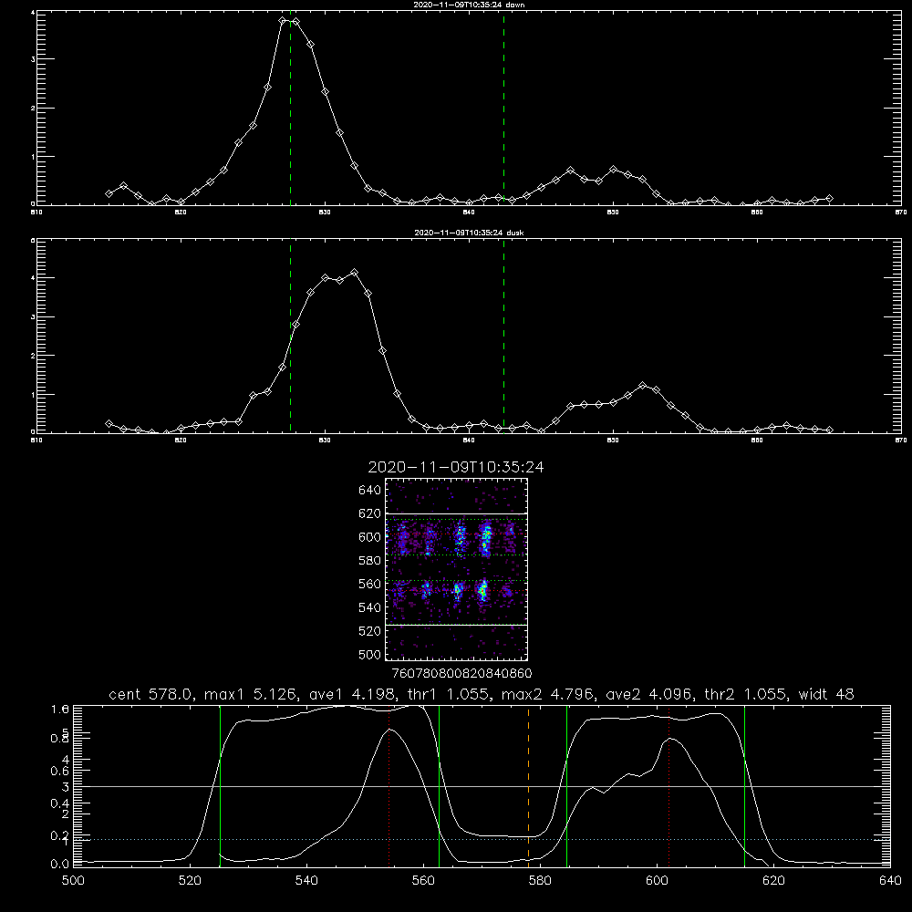Select the 'thr1 1.055' value
This screenshot has height=912, width=912.
pyautogui.click(x=451, y=694)
